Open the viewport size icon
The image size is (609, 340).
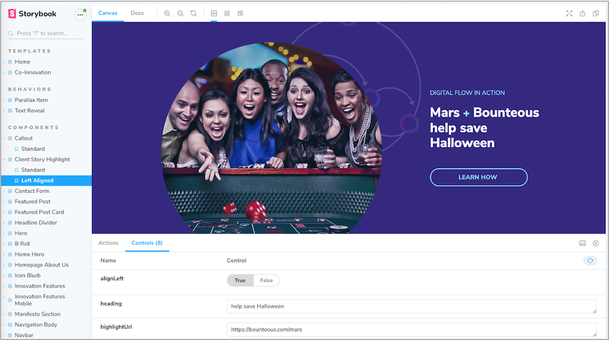point(240,14)
